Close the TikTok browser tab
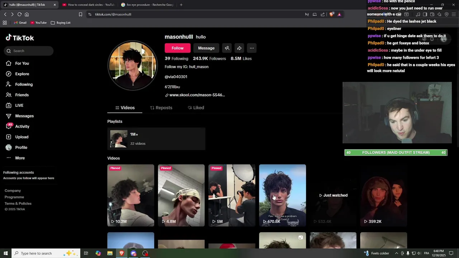Screen dimensions: 459x258 55,5
